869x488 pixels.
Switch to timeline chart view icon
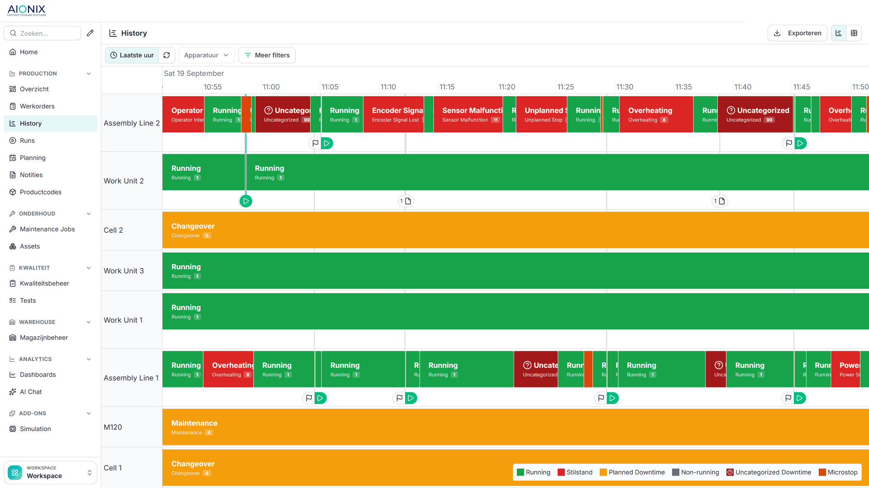click(x=839, y=33)
